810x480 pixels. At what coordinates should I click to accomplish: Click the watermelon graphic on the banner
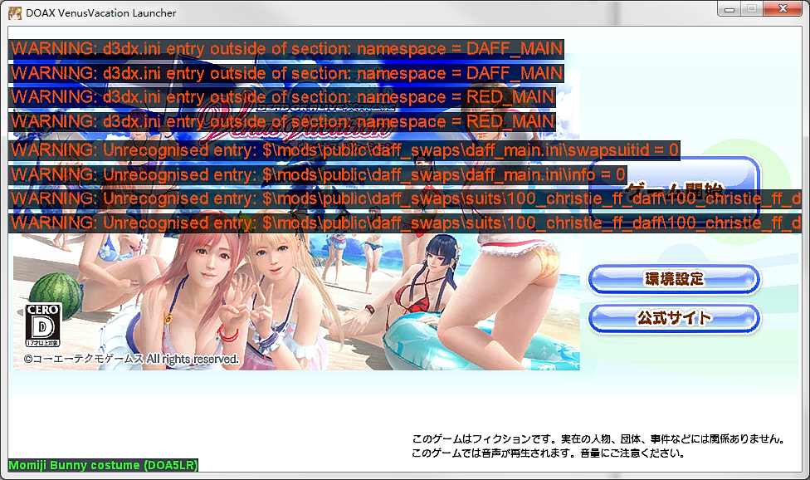56,292
